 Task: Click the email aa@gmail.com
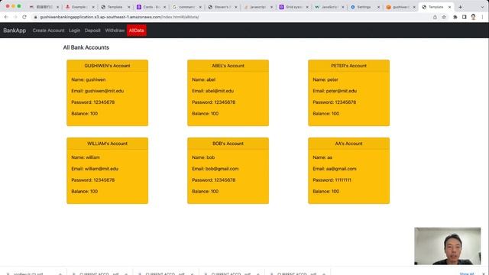pos(342,169)
